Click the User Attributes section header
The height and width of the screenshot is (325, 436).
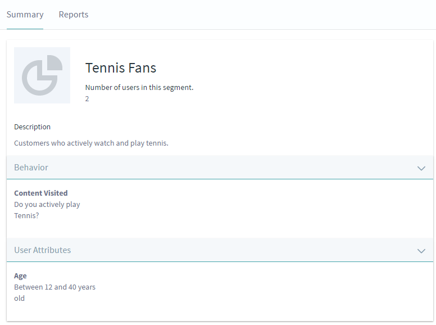(x=220, y=250)
